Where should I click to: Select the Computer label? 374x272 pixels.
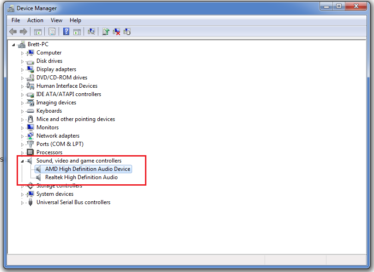[x=49, y=53]
